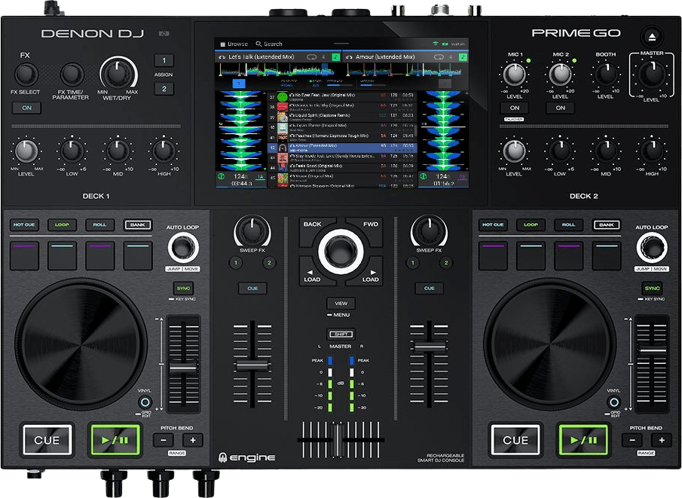The height and width of the screenshot is (498, 682).
Task: Toggle FX ASSIGN button 2
Action: [164, 89]
